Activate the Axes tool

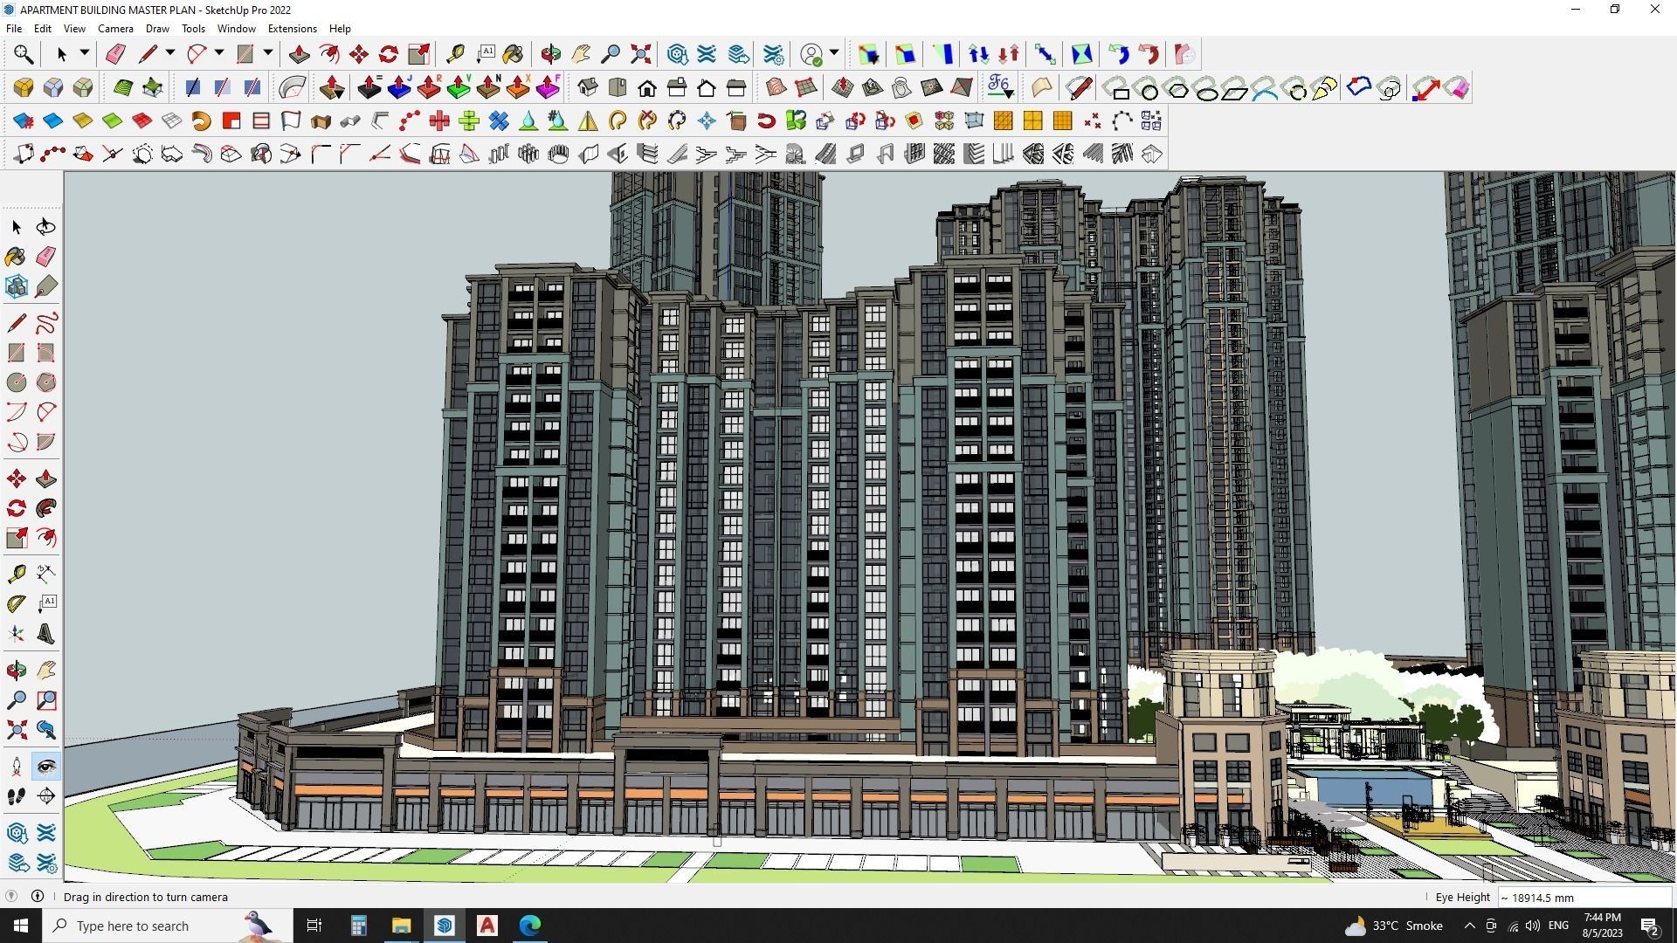coord(17,634)
